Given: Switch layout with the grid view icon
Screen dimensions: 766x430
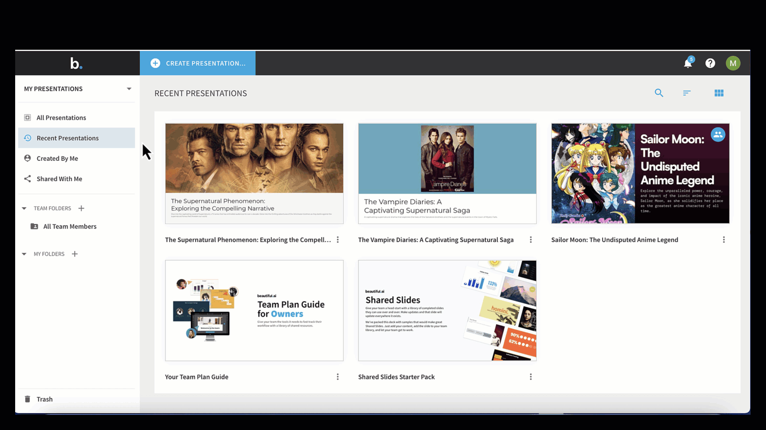Looking at the screenshot, I should (x=719, y=93).
